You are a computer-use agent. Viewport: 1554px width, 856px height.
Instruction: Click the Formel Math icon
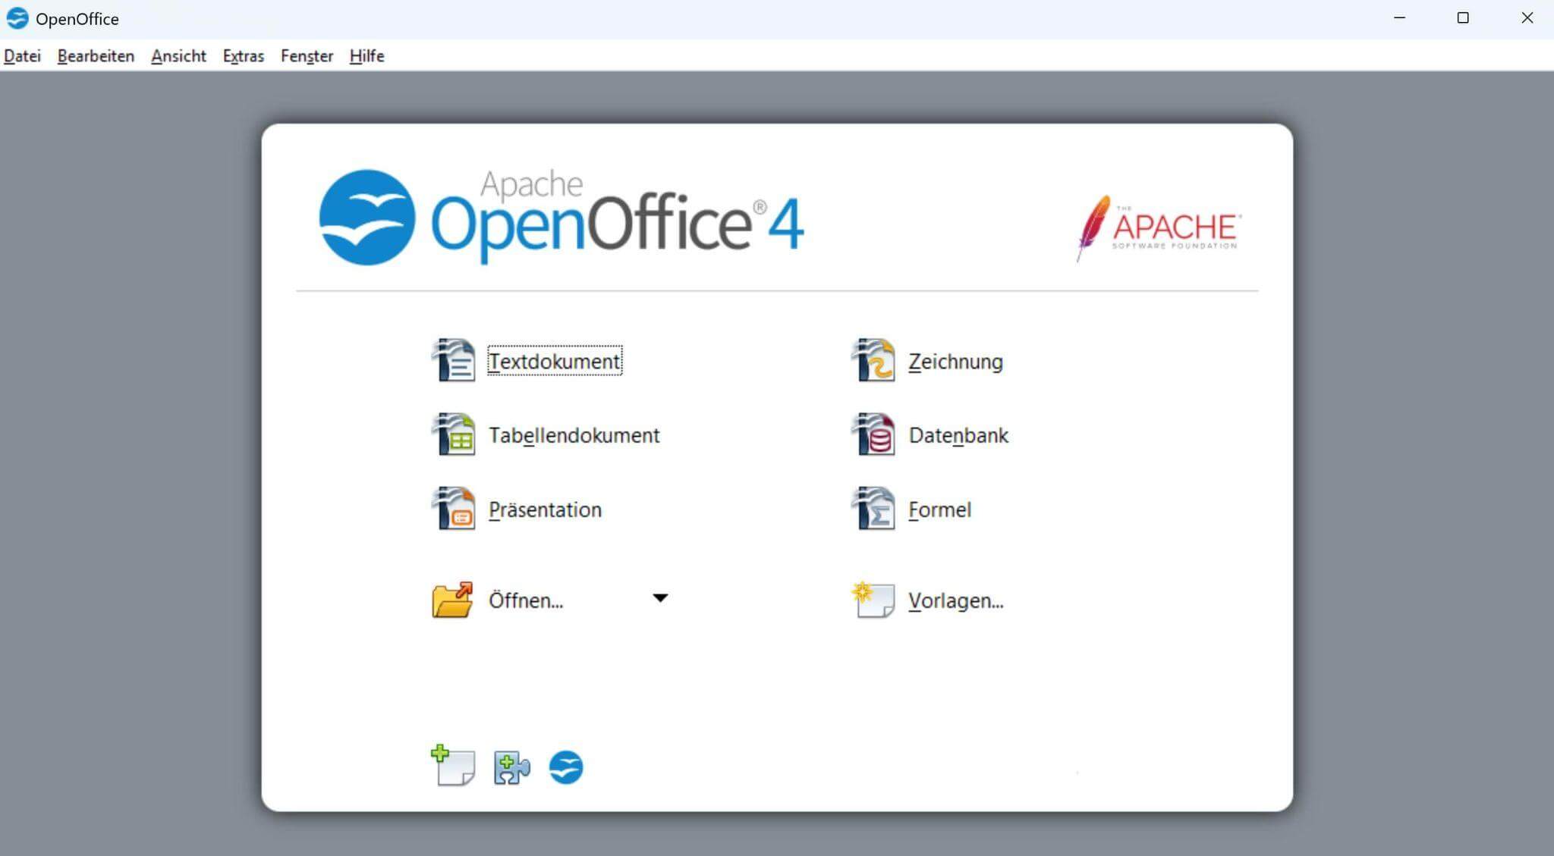[x=873, y=509]
